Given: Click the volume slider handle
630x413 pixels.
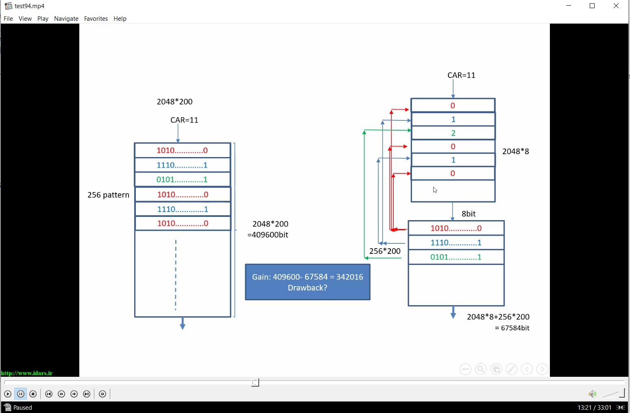Looking at the screenshot, I should coord(622,393).
